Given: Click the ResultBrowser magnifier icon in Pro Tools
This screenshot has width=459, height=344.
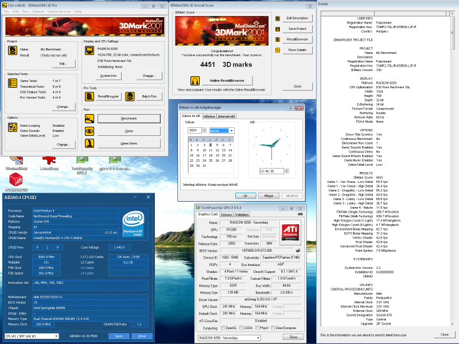Looking at the screenshot, I should point(90,96).
